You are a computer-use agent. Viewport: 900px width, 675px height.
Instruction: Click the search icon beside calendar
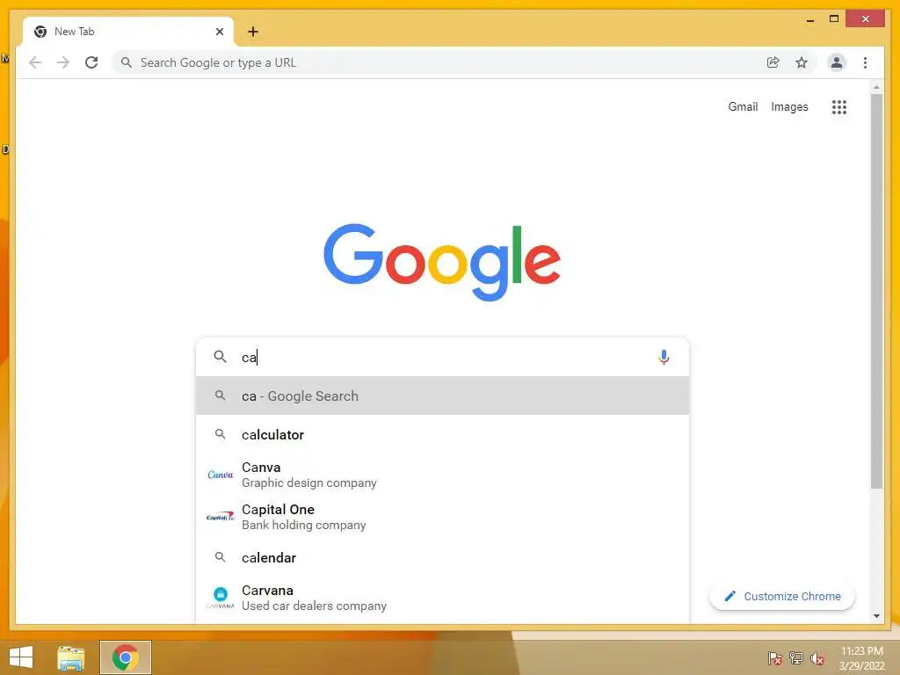tap(220, 556)
